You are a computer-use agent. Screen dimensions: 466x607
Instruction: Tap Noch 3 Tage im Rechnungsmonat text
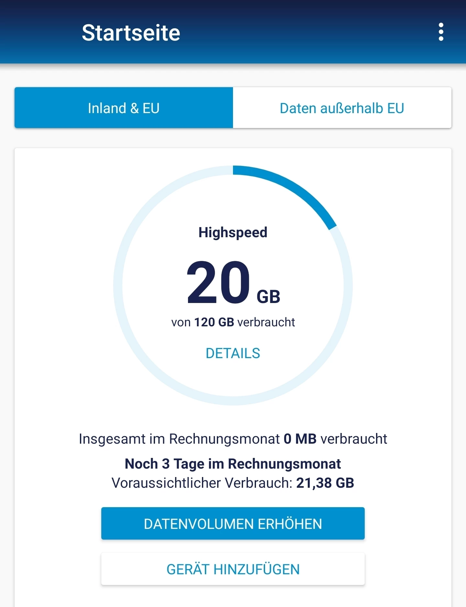[233, 464]
